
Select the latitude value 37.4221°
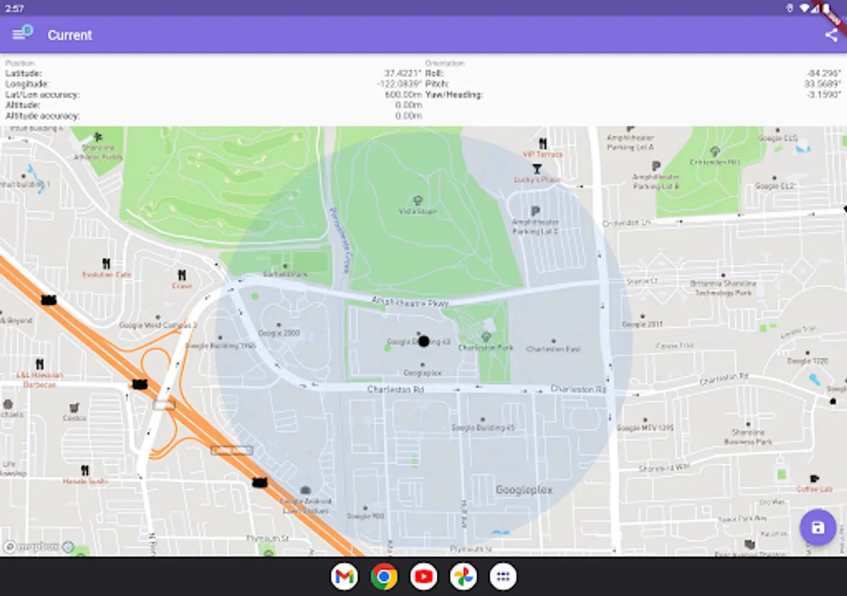(x=403, y=74)
